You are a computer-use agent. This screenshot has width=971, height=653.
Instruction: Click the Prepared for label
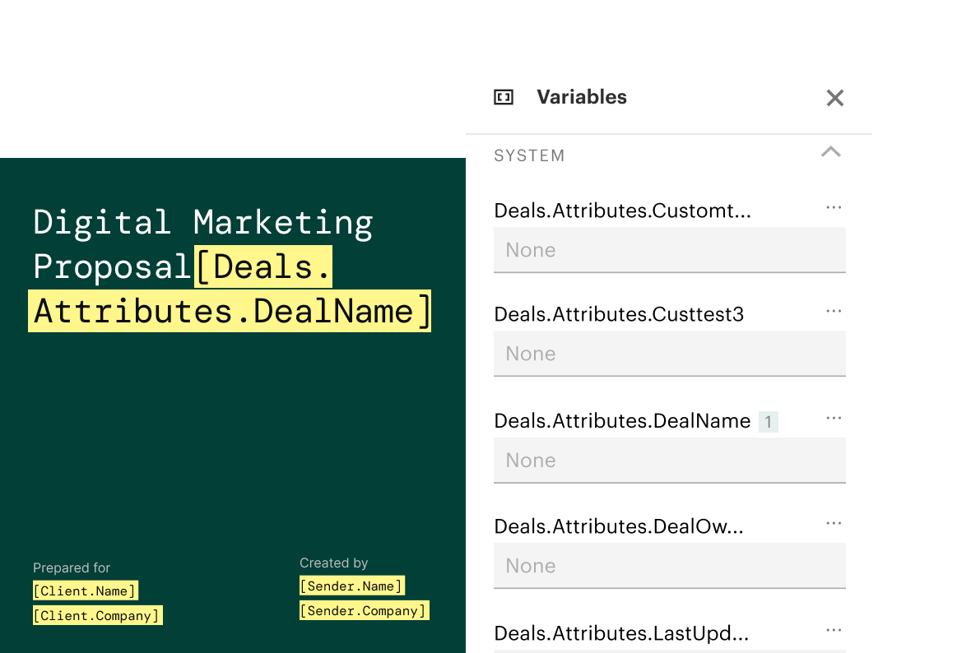72,567
